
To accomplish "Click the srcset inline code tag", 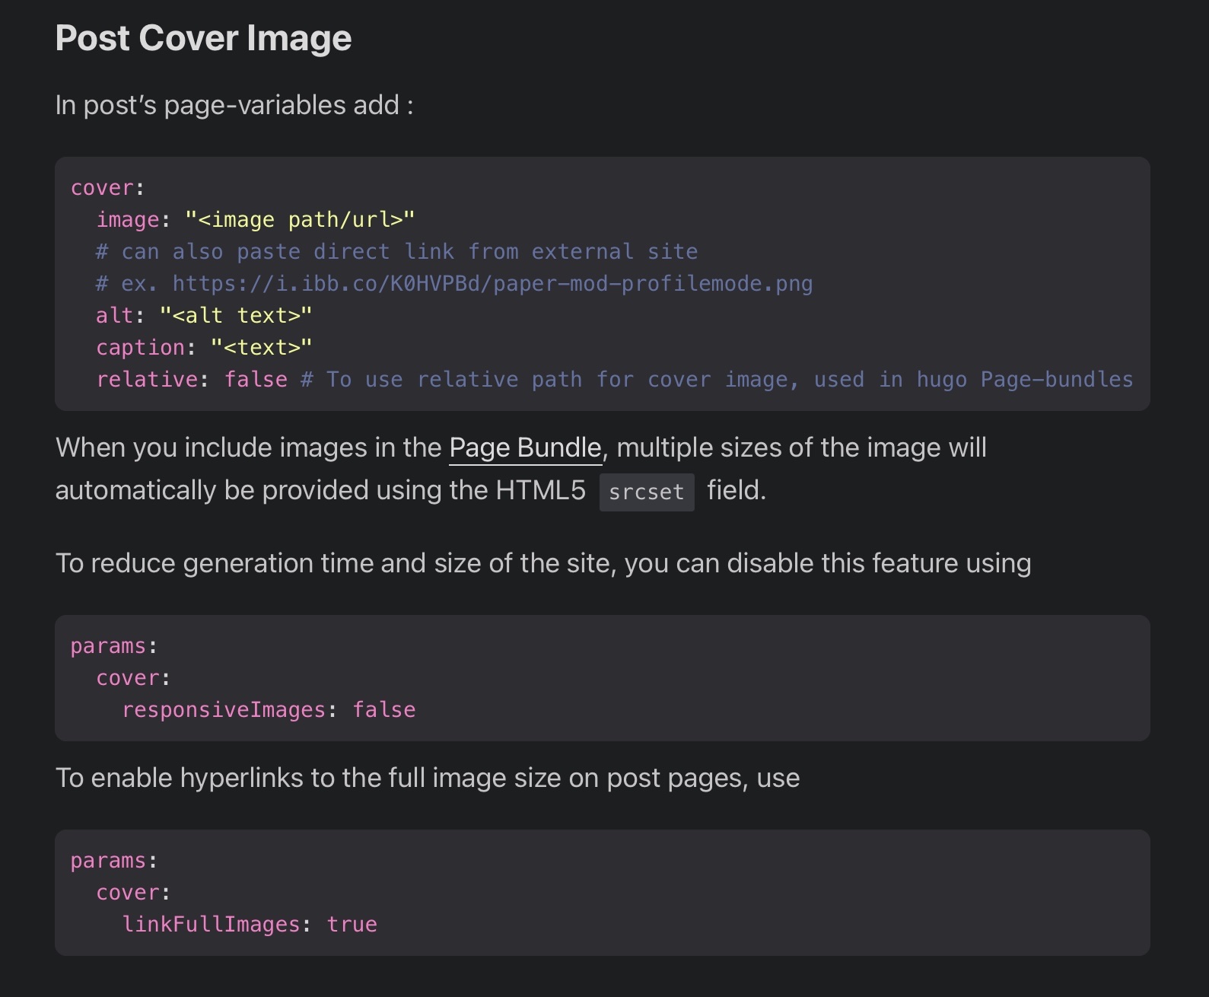I will (646, 492).
